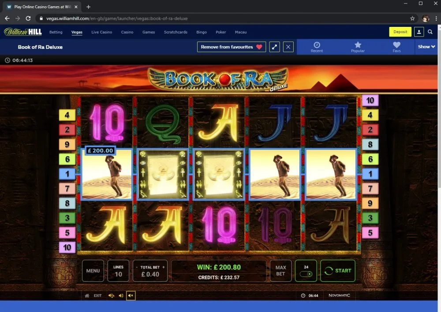Open the account profile icon

pos(419,32)
